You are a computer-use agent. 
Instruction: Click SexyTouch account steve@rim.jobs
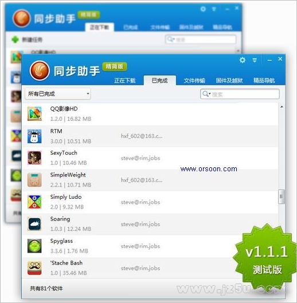(x=140, y=158)
